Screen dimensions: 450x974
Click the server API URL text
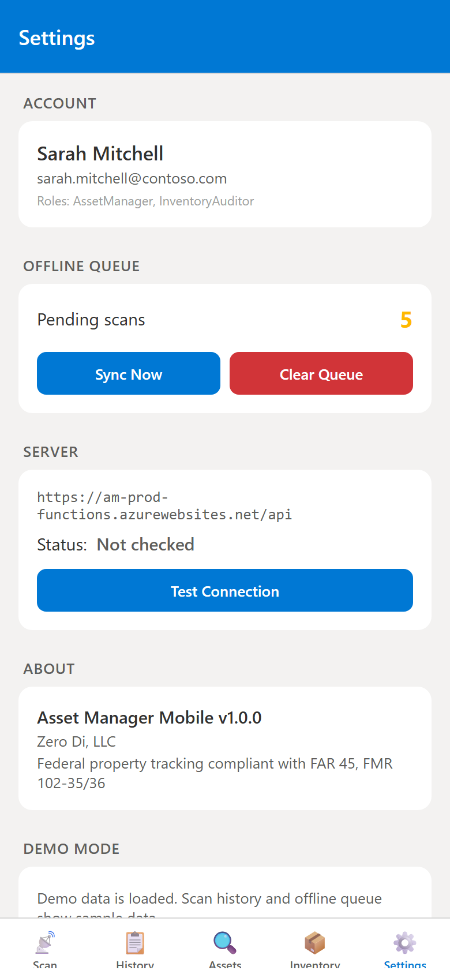click(x=164, y=506)
